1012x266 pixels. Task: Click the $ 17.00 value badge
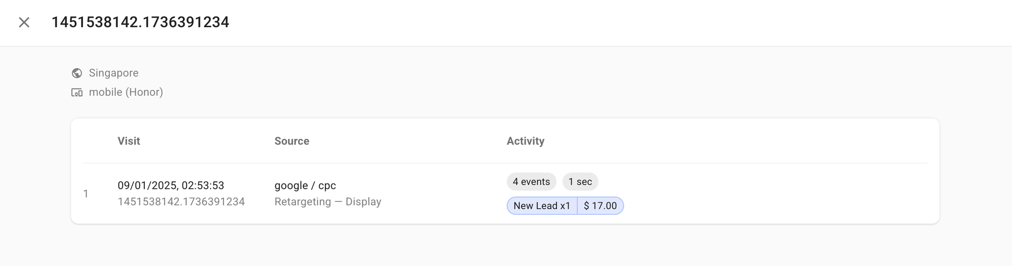click(x=600, y=206)
